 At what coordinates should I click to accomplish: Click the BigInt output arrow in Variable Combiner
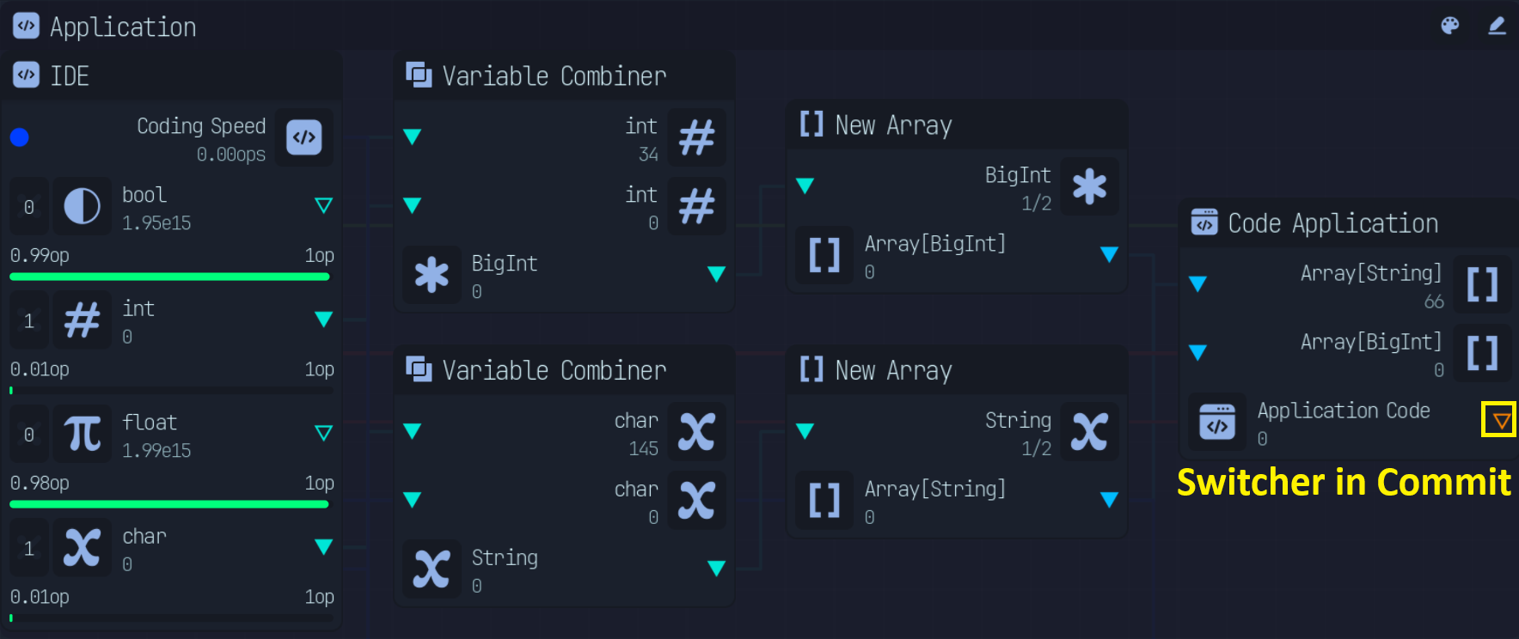[x=716, y=274]
